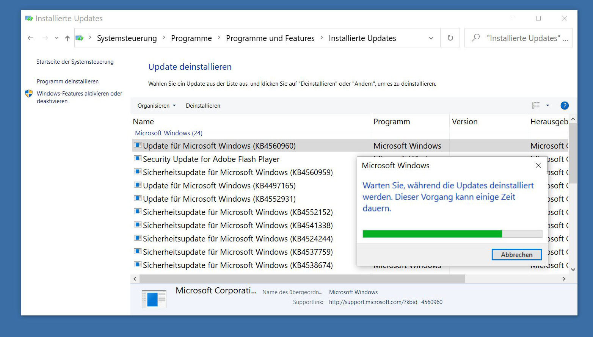593x337 pixels.
Task: Click the update icon of KB4560960
Action: (x=138, y=145)
